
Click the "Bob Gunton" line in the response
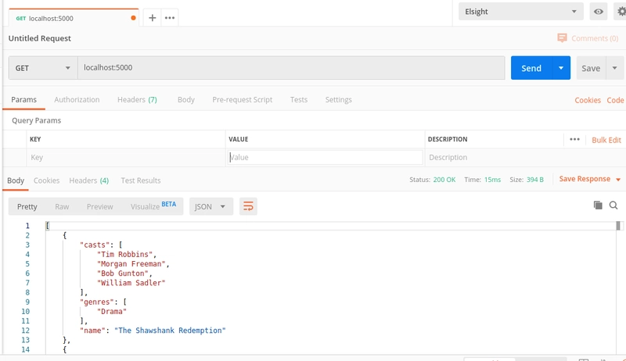coord(124,273)
